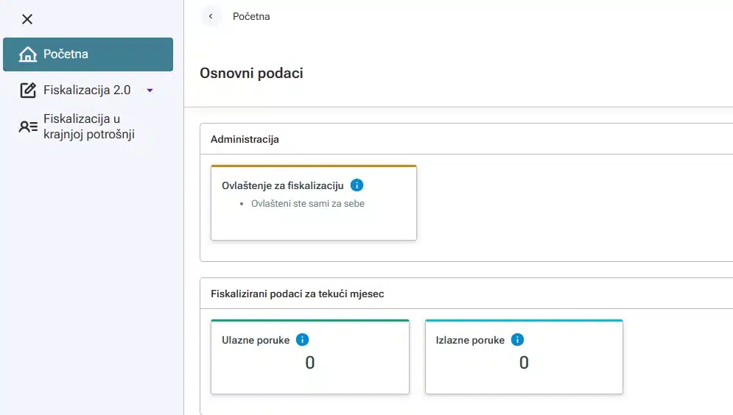Open the Fiskalizacija 2.0 menu label
Image resolution: width=733 pixels, height=415 pixels.
pyautogui.click(x=87, y=91)
